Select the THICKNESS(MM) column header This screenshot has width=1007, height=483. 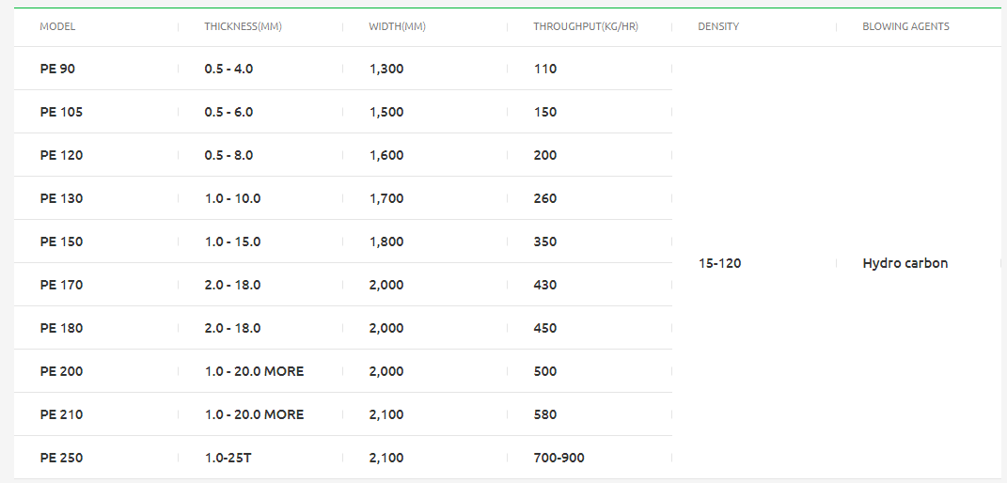(x=243, y=27)
